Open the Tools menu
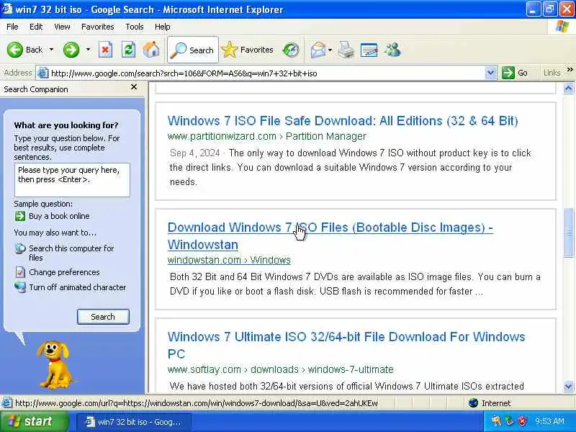576x432 pixels. click(x=135, y=27)
